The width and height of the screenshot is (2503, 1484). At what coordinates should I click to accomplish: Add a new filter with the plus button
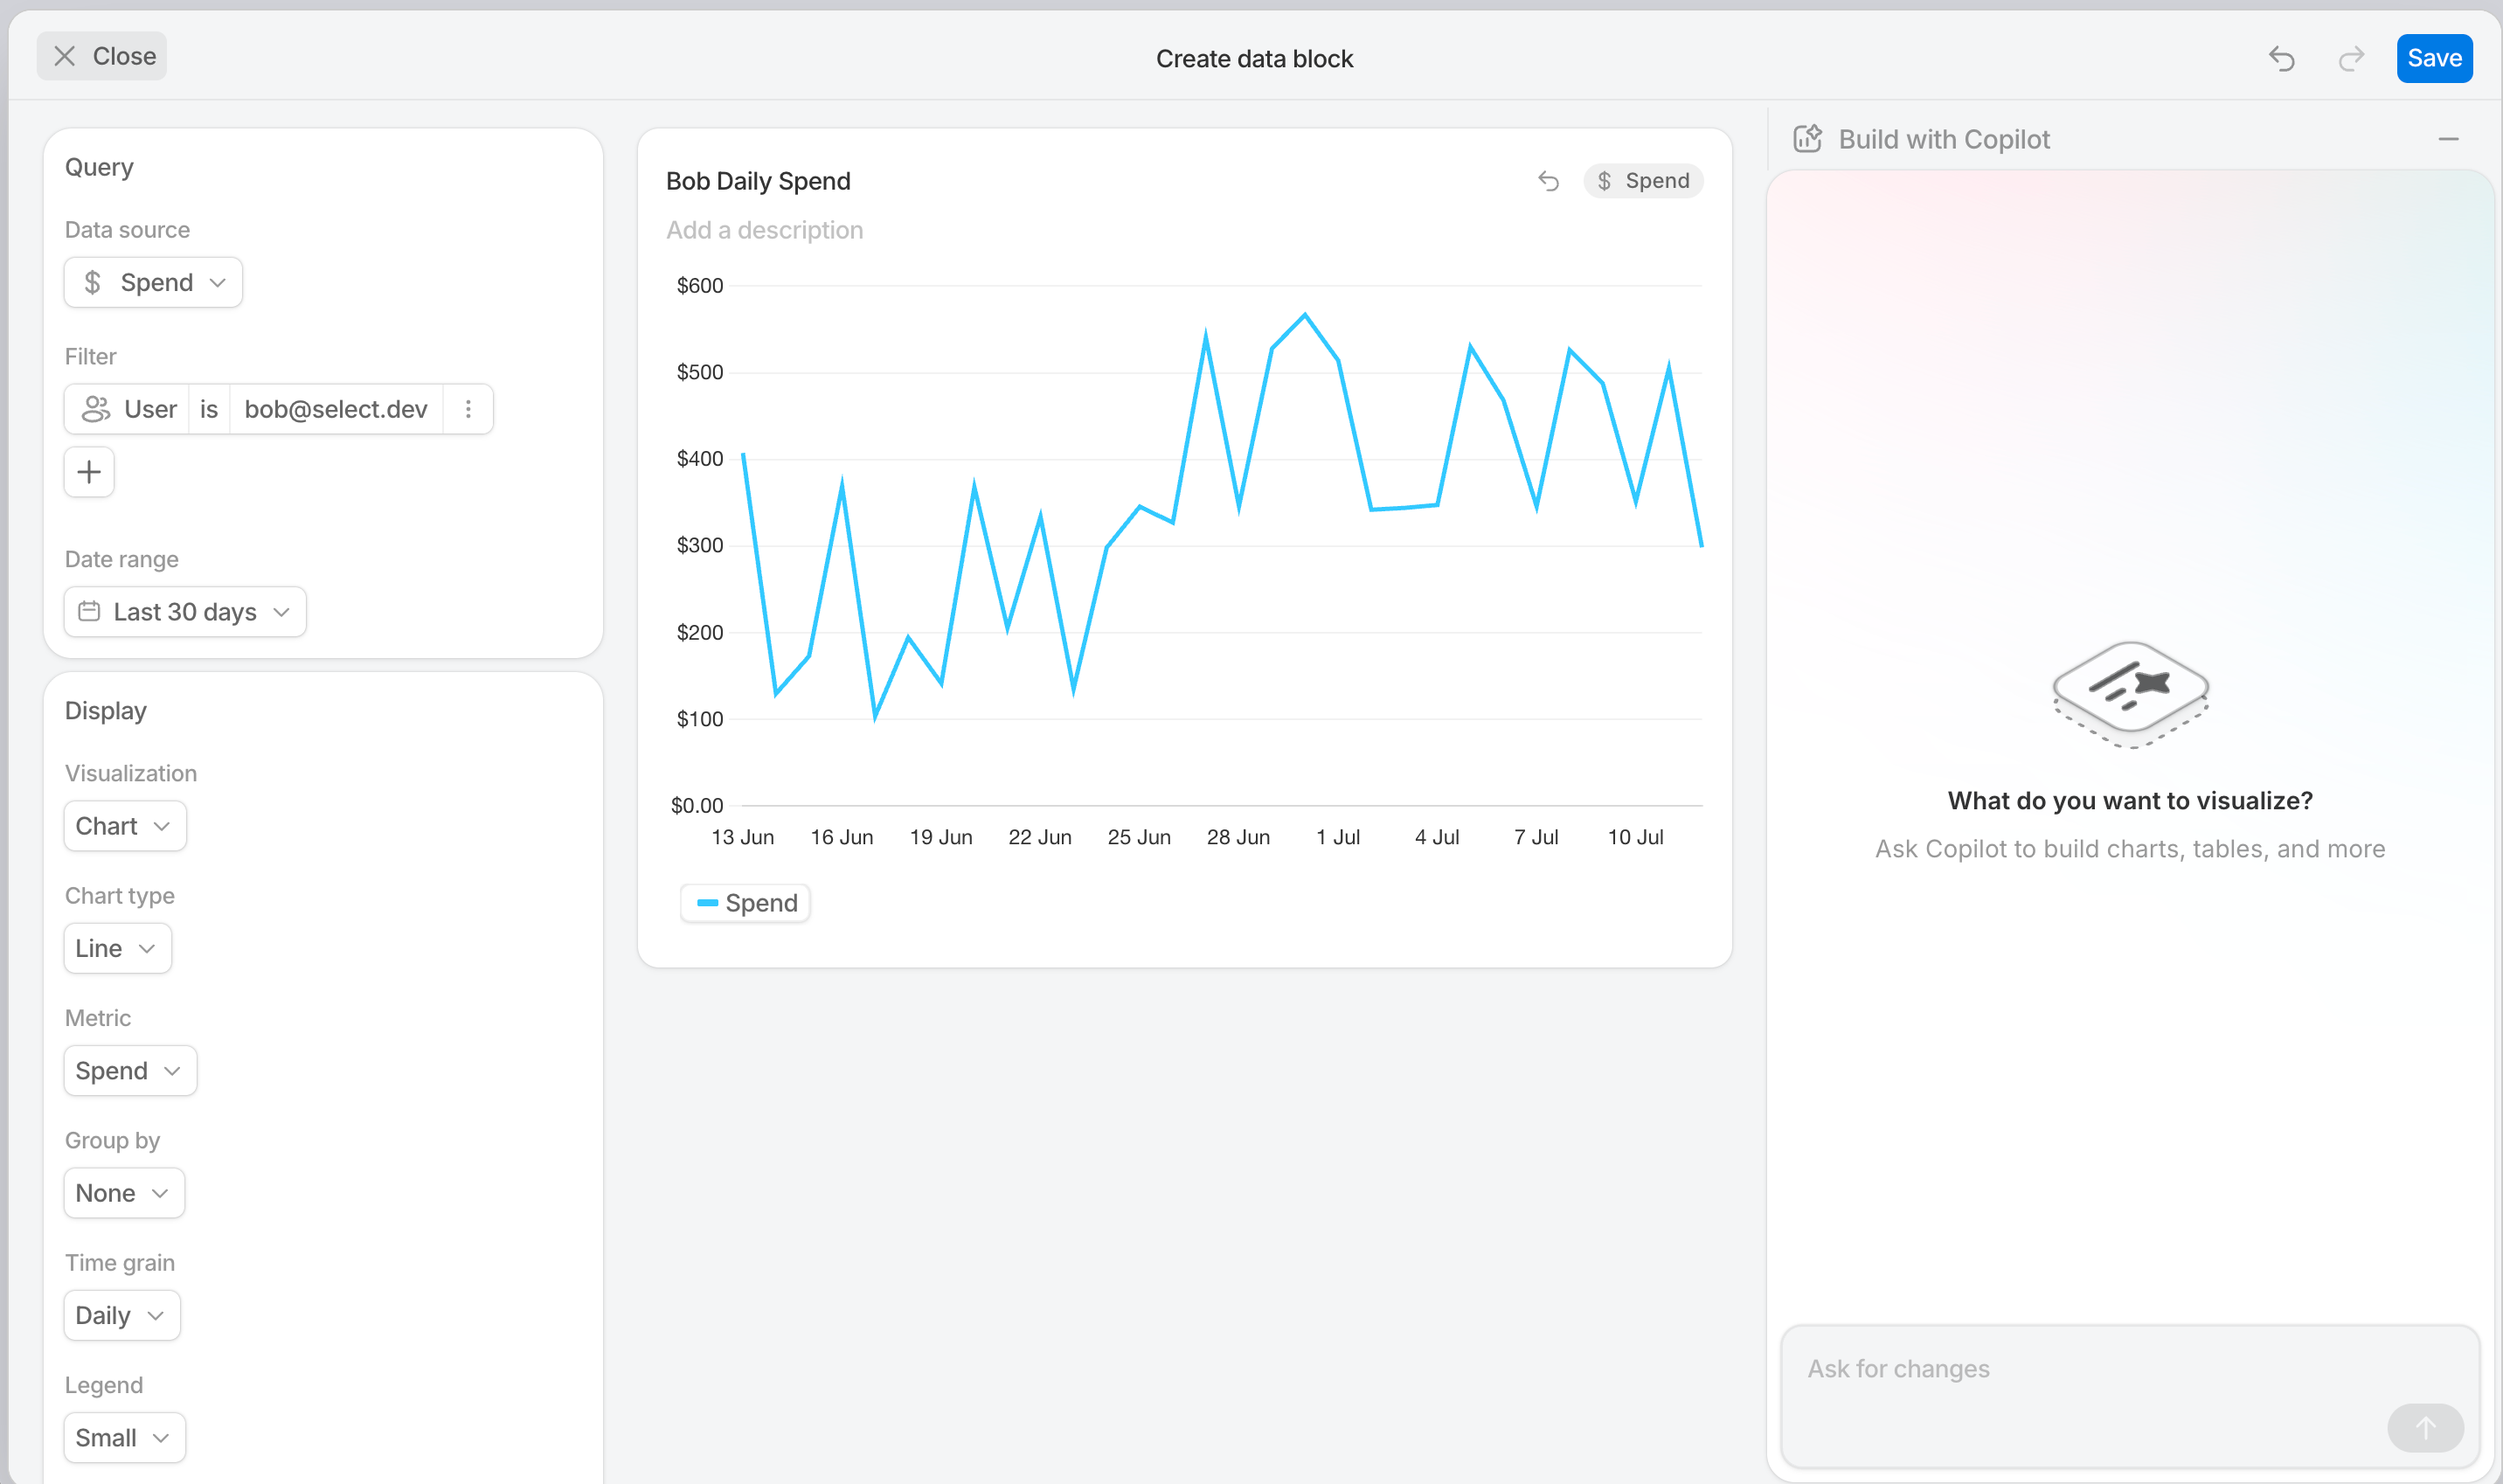tap(89, 472)
